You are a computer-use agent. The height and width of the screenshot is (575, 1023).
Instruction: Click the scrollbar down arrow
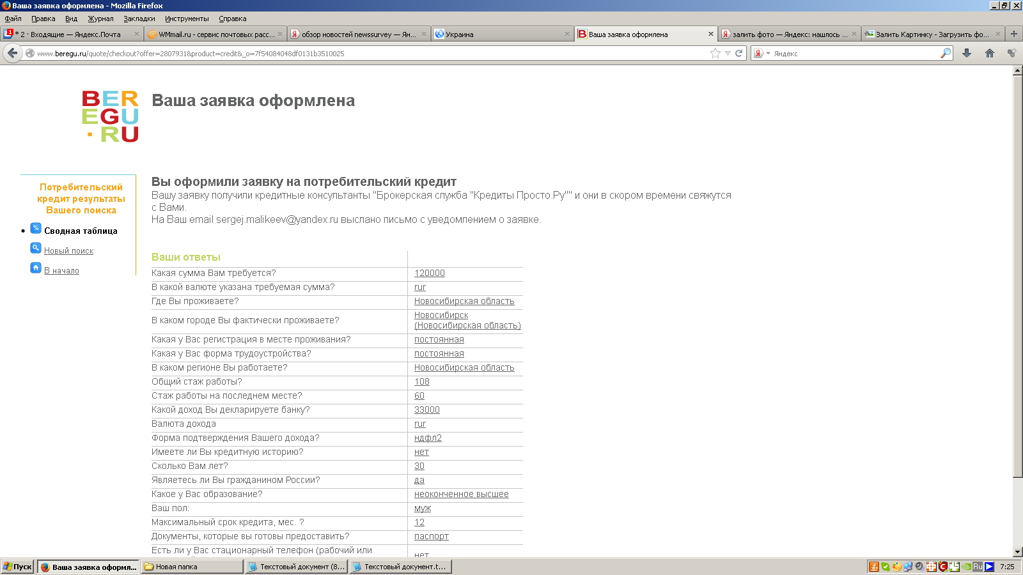tap(1018, 551)
